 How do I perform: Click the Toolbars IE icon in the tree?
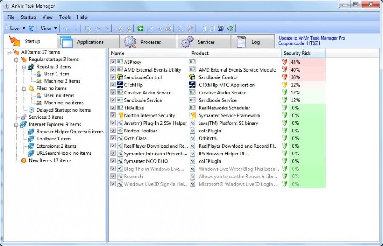(x=31, y=139)
